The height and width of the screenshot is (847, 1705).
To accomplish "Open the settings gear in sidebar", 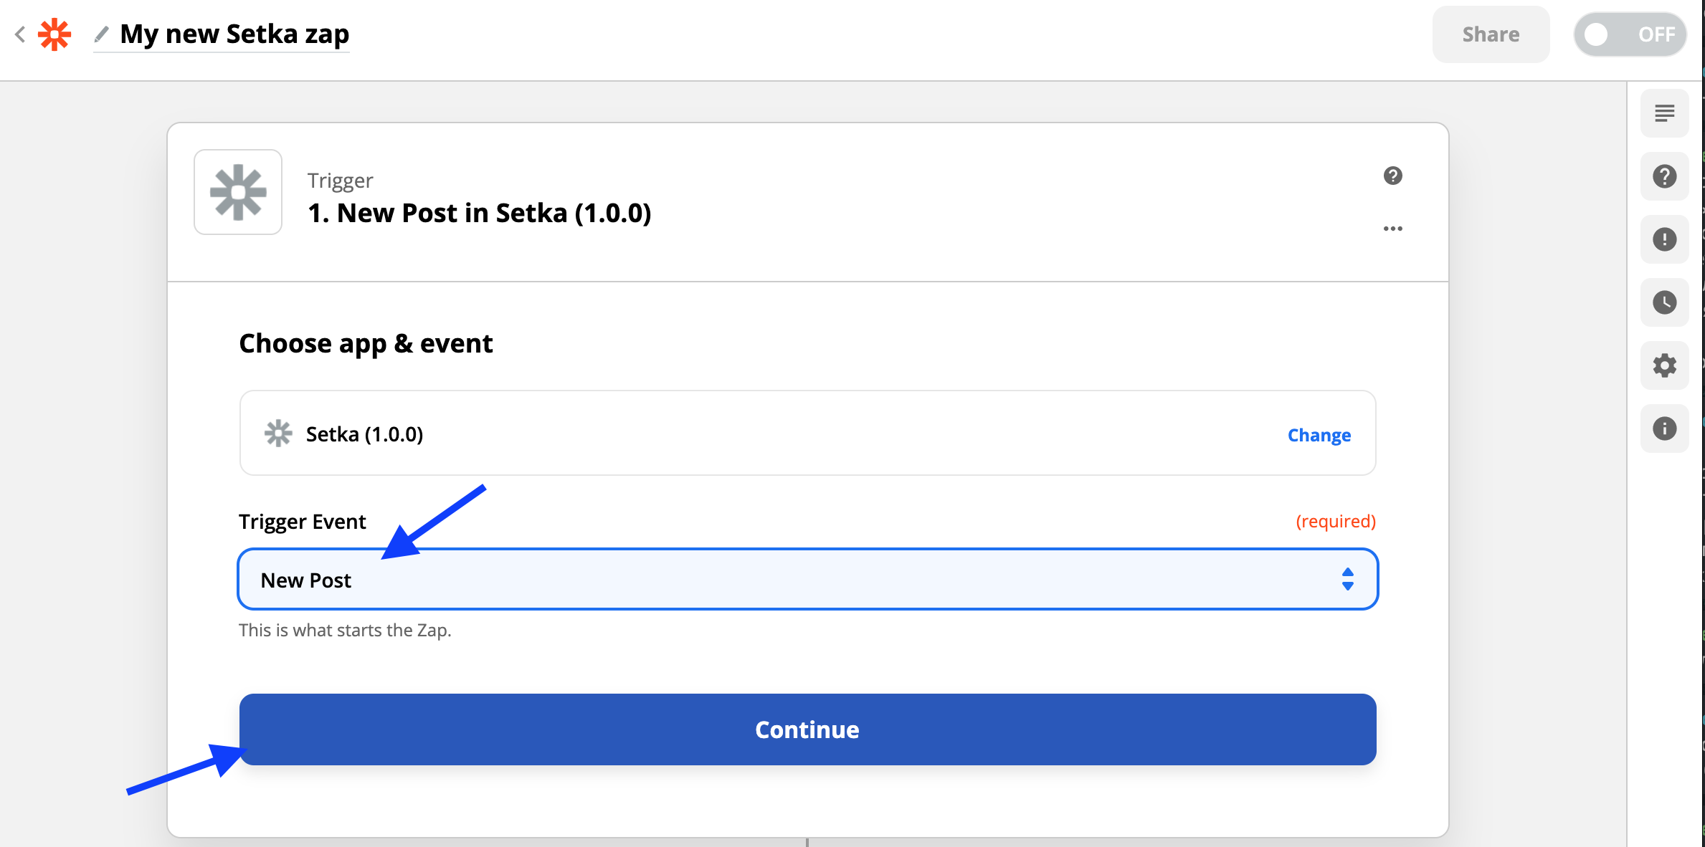I will (x=1664, y=365).
